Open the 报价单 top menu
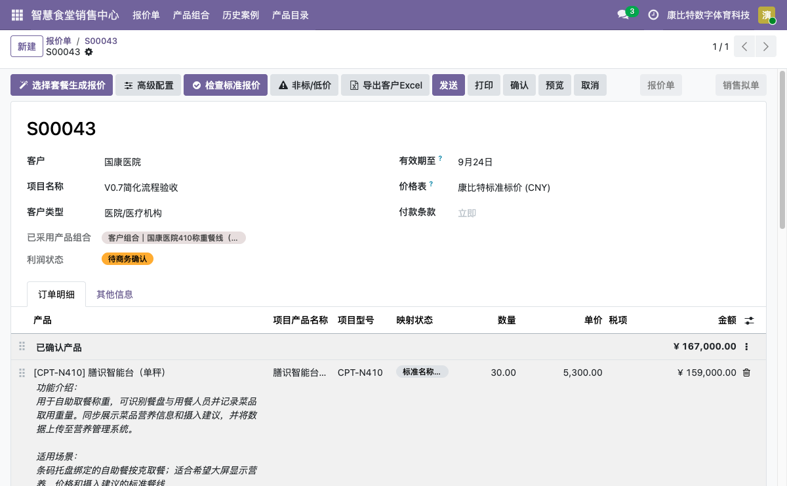Viewport: 787px width, 486px height. [x=146, y=15]
